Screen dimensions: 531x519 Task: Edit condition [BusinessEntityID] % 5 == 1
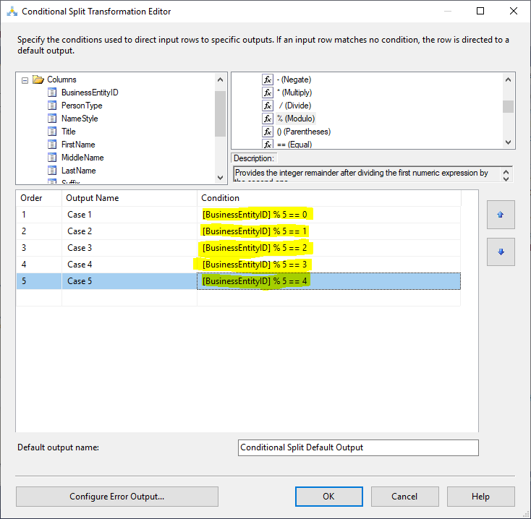coord(329,231)
